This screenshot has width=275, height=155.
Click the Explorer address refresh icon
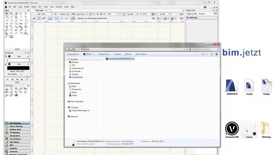188,50
